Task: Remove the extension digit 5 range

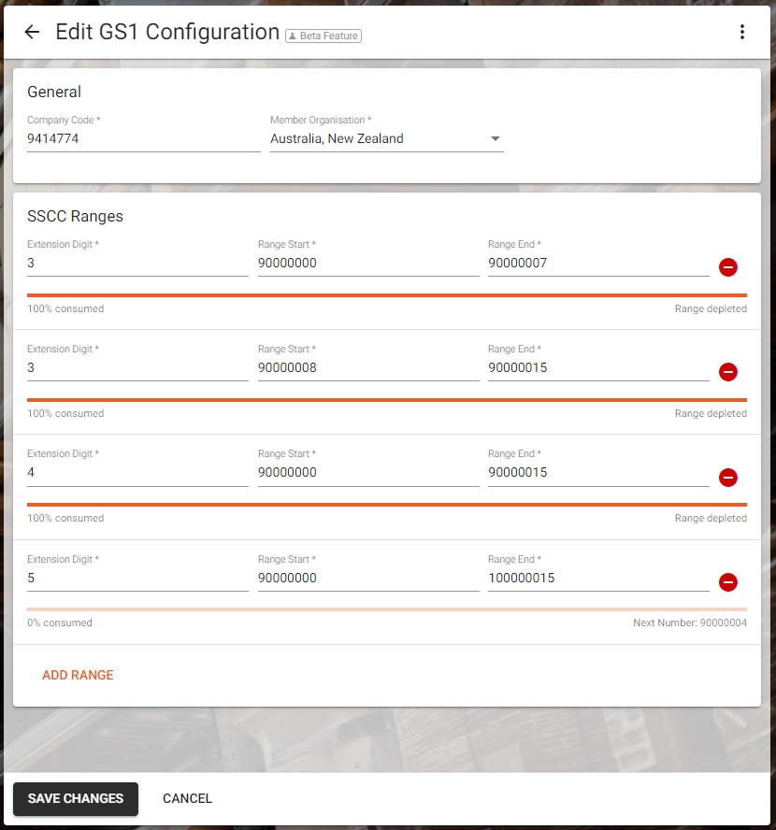Action: 727,582
